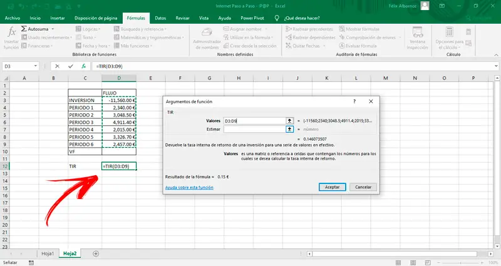Click the Estimar input field
501x266 pixels.
click(253, 129)
